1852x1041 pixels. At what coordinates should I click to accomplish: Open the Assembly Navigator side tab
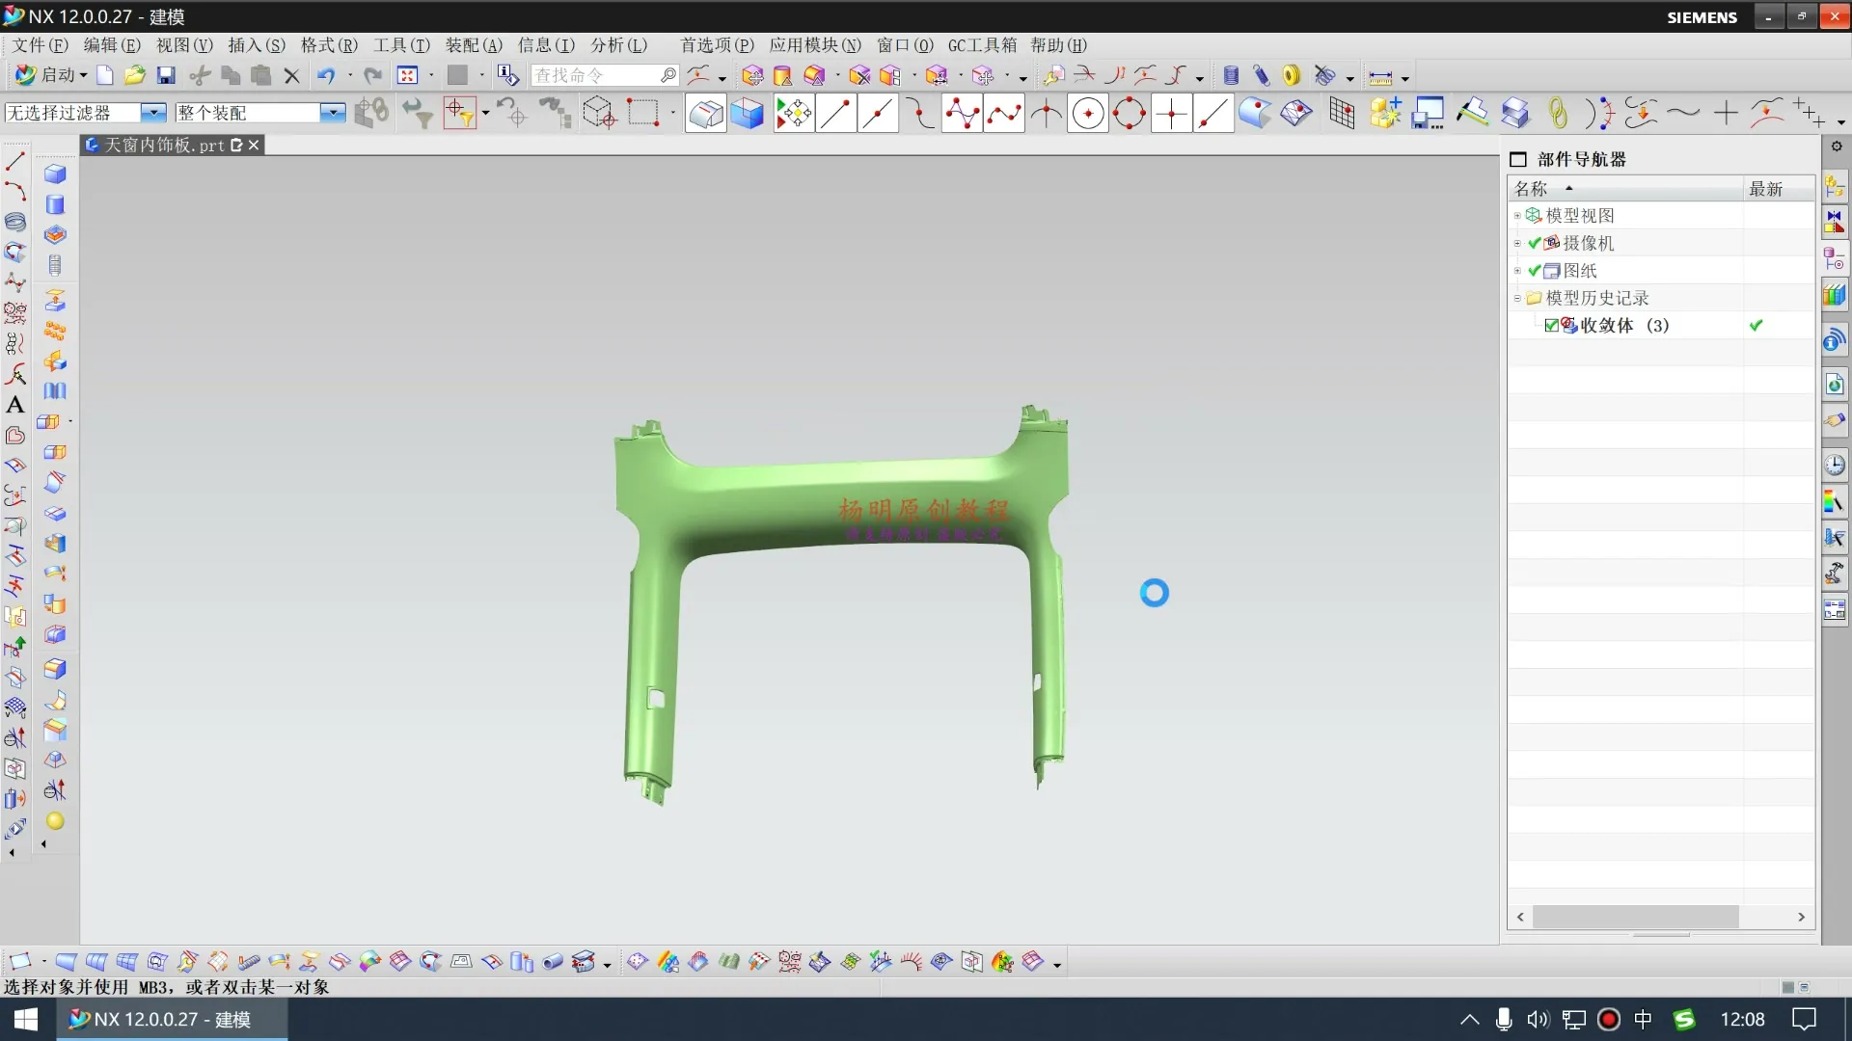coord(1834,187)
